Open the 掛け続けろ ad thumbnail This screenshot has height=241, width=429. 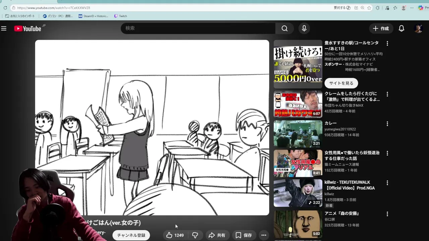(x=298, y=64)
